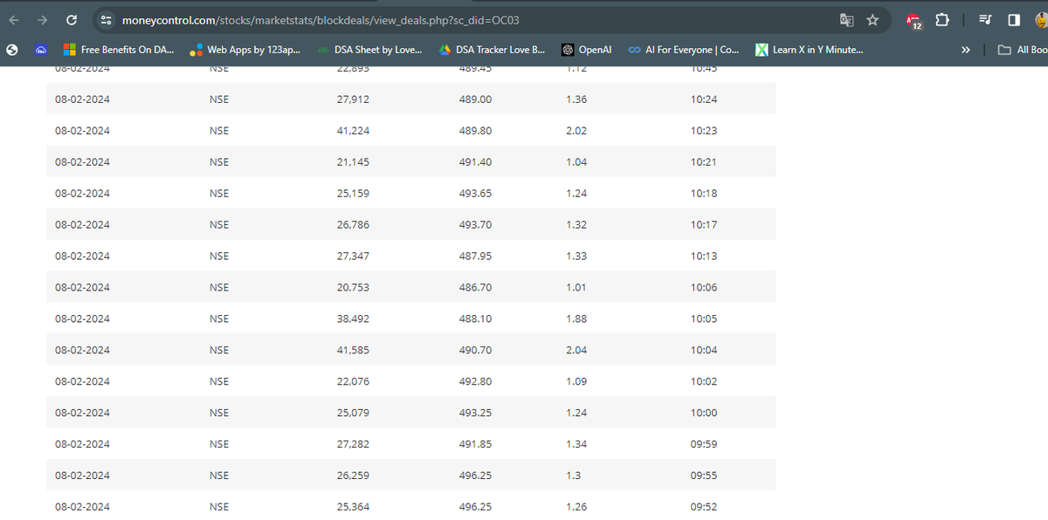
Task: Select value 2.04 cell
Action: click(576, 351)
